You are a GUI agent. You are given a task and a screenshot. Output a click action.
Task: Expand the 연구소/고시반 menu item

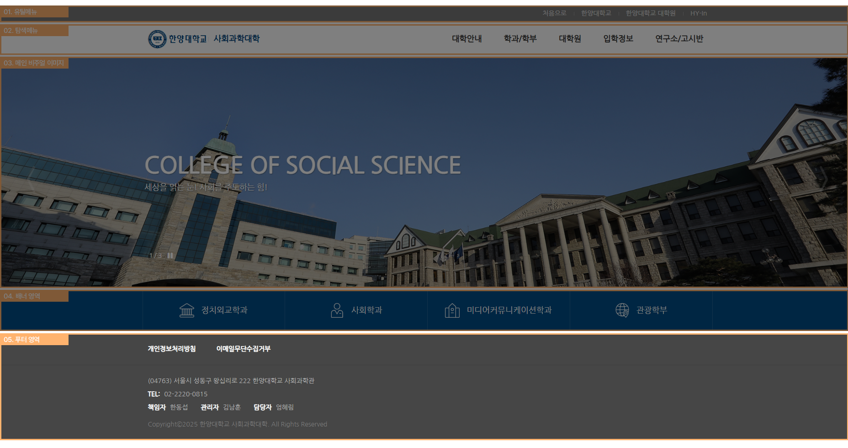(679, 39)
